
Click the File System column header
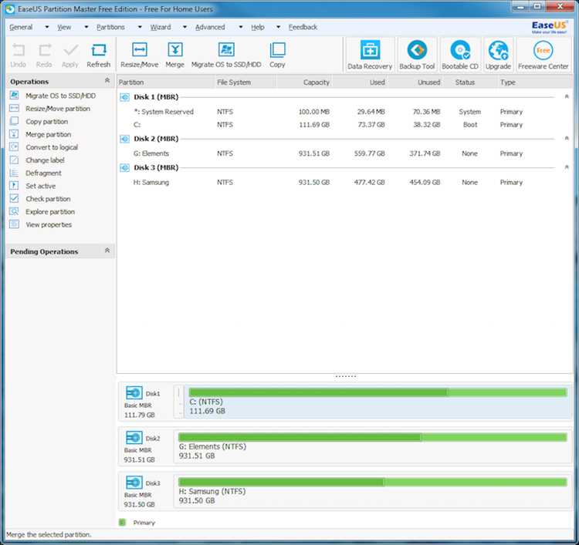point(245,82)
